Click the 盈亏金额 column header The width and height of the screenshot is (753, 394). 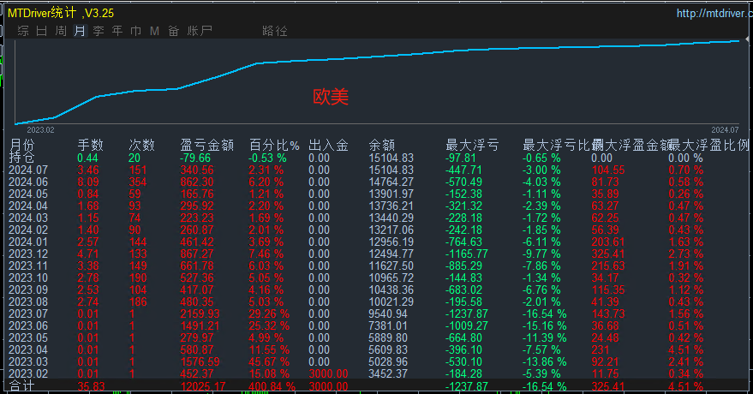coord(206,145)
